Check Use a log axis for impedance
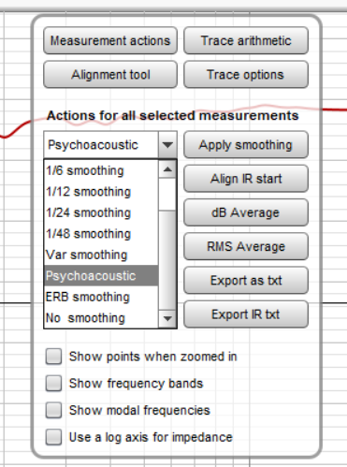347x467 pixels. pyautogui.click(x=53, y=437)
